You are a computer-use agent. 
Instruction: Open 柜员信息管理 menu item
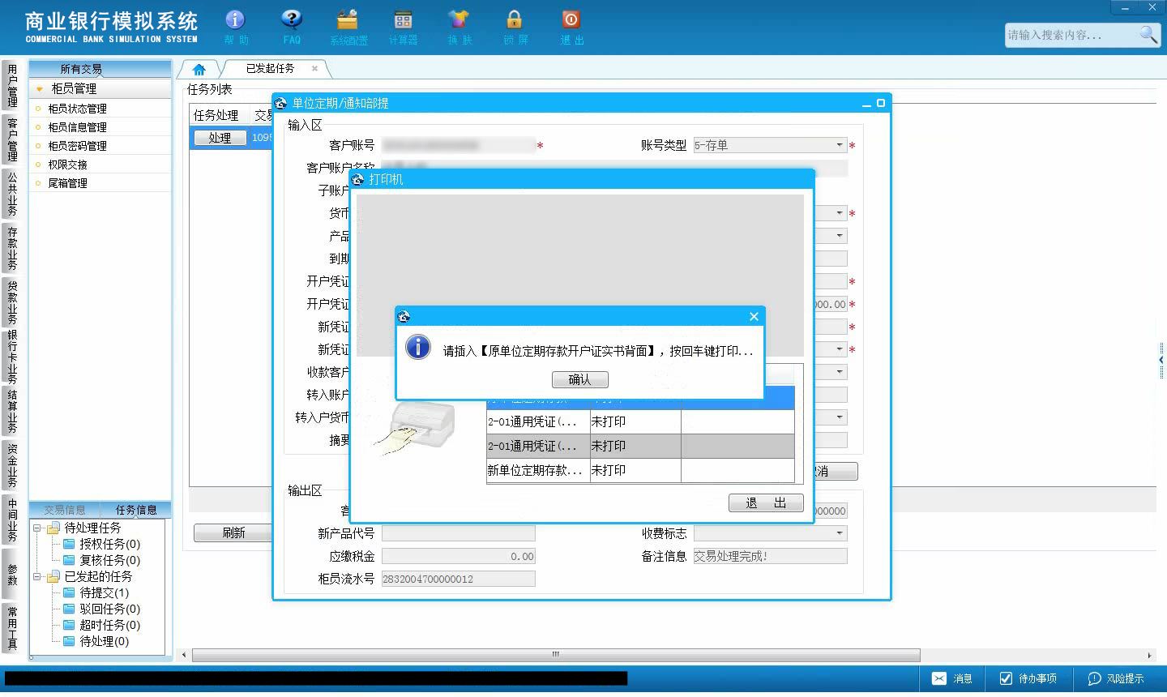coord(77,127)
